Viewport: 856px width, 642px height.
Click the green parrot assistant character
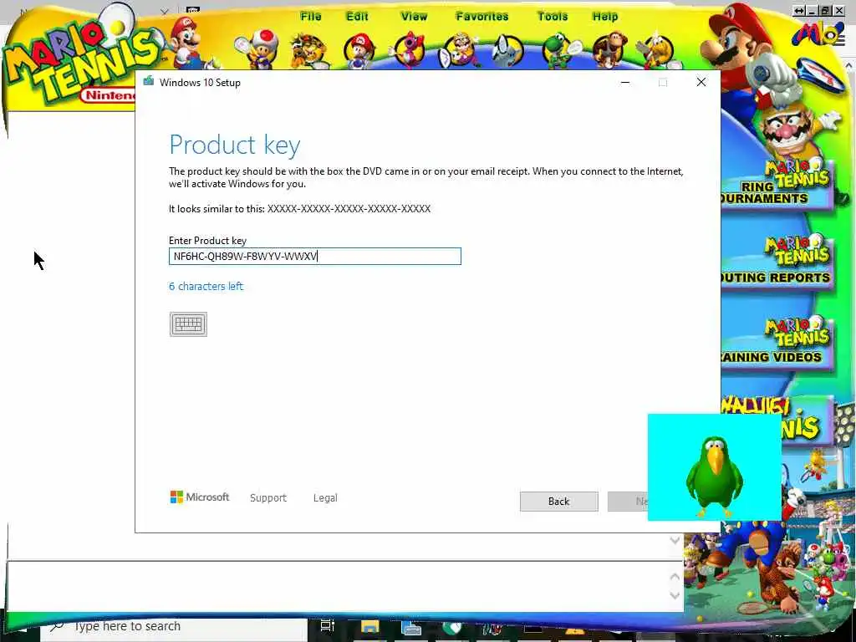tap(714, 476)
